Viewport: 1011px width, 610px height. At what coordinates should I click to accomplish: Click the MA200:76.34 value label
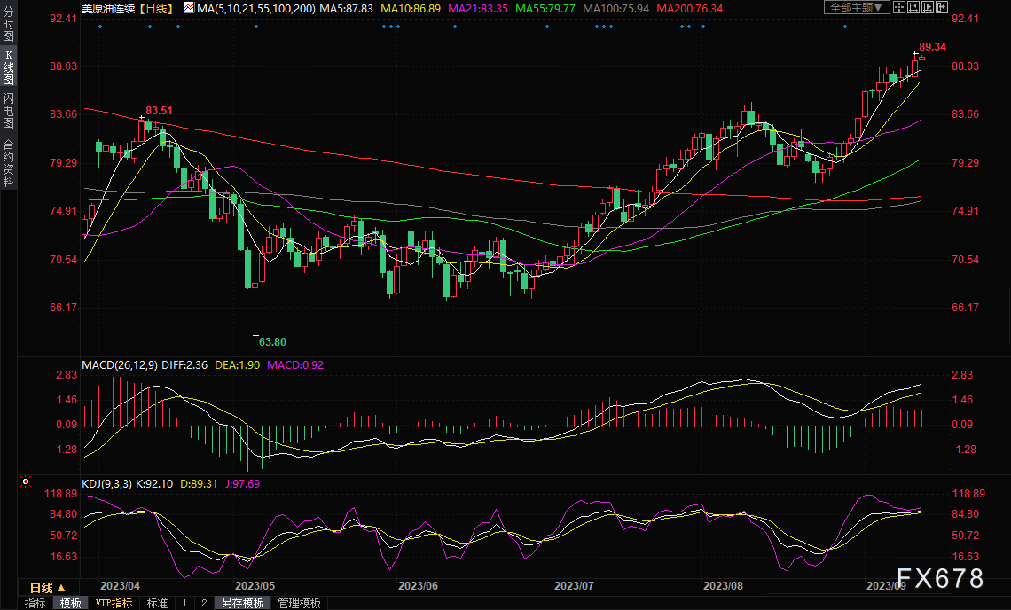tap(689, 8)
